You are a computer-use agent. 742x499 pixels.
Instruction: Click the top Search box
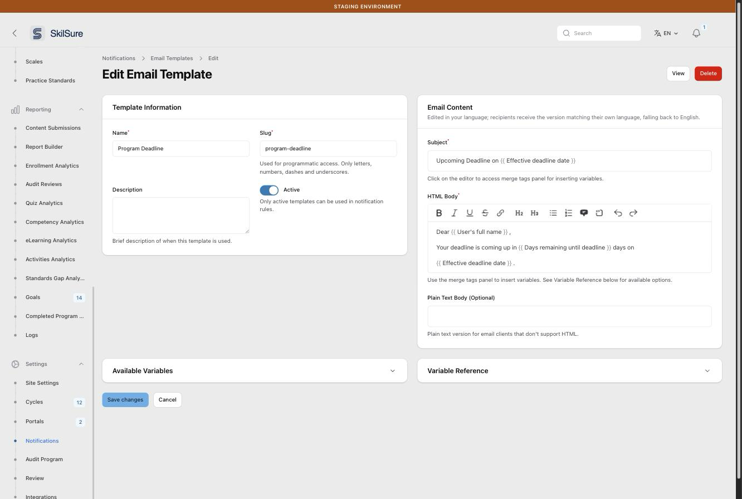click(x=599, y=33)
